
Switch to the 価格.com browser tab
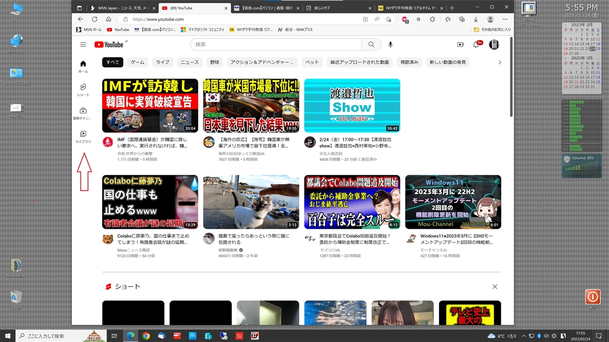[x=266, y=8]
